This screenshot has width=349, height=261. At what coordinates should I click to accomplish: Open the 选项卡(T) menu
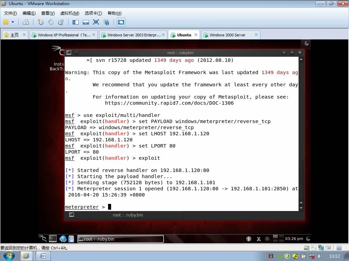(x=93, y=13)
